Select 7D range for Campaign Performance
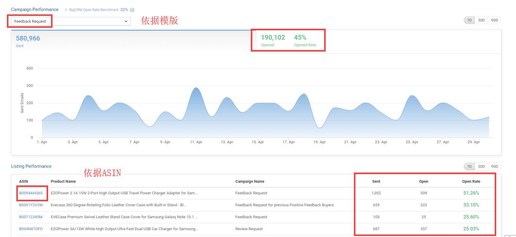 pyautogui.click(x=469, y=20)
